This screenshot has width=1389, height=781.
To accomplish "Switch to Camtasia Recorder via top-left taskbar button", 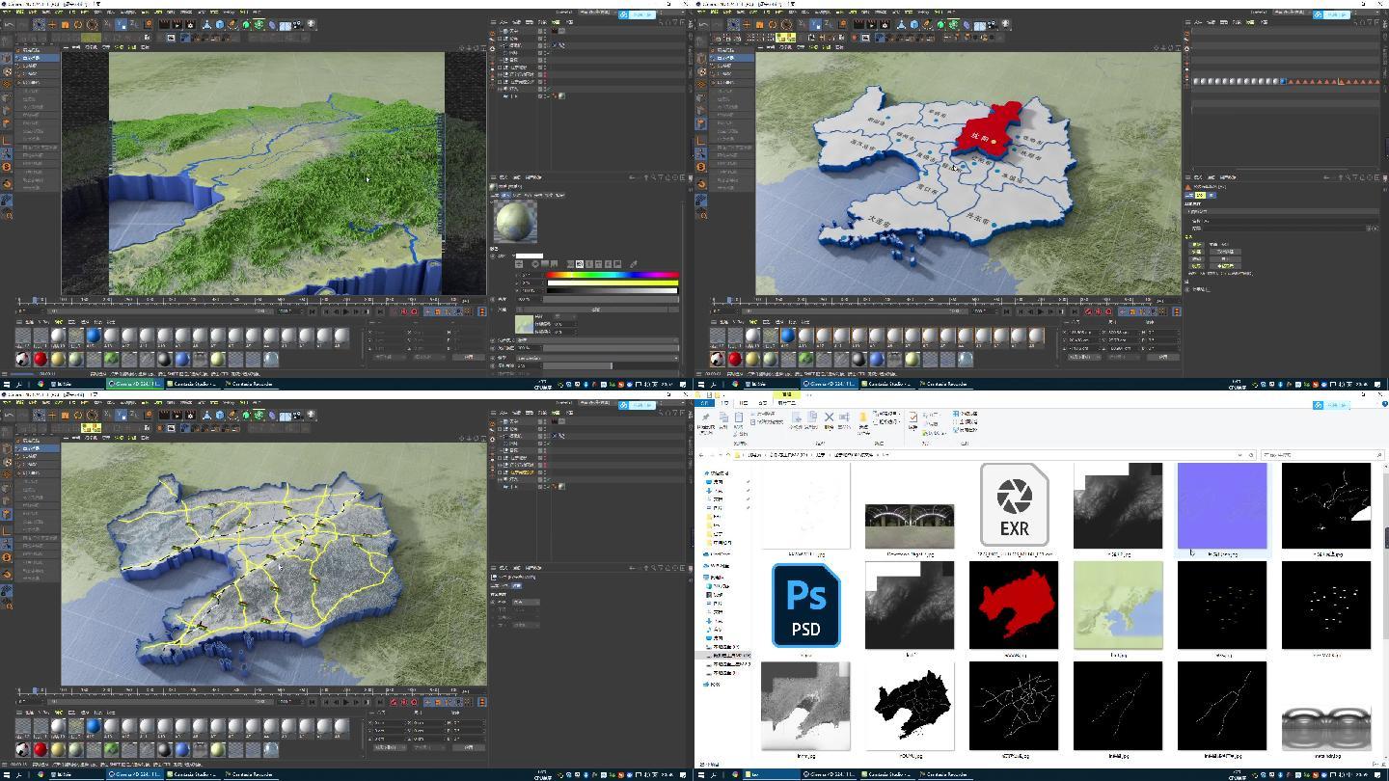I will (x=250, y=384).
